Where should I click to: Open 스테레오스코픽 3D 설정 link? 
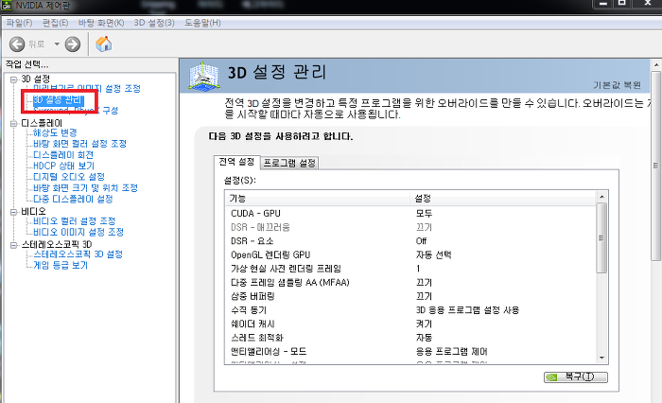pos(78,254)
